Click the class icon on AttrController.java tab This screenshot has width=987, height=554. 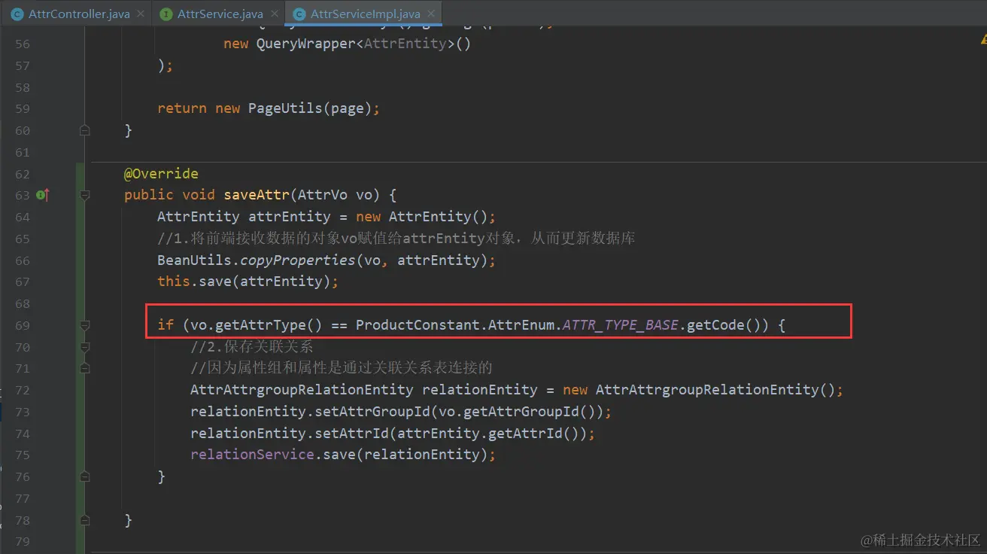[17, 14]
